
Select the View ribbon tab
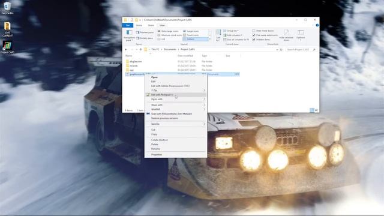(x=162, y=25)
